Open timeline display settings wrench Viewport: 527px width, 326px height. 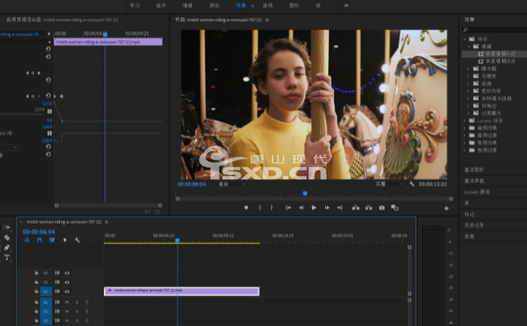77,240
